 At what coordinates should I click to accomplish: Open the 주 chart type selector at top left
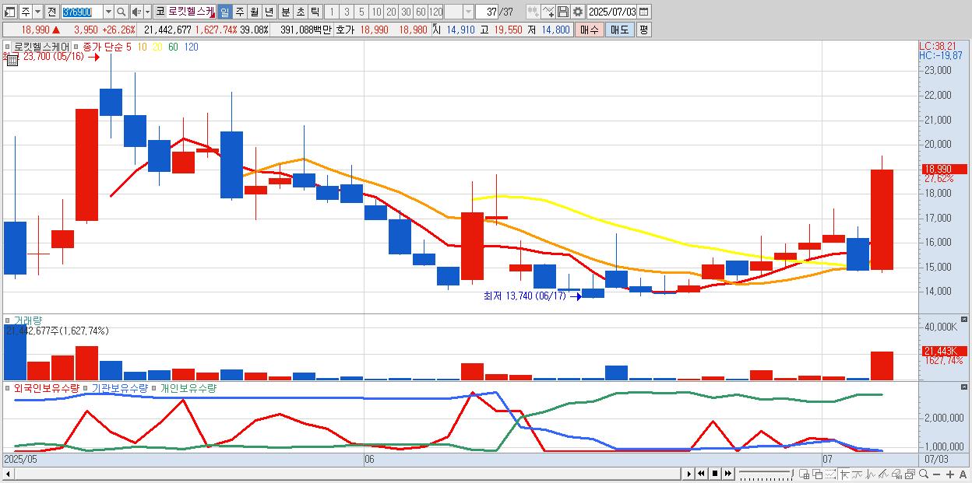click(x=26, y=12)
